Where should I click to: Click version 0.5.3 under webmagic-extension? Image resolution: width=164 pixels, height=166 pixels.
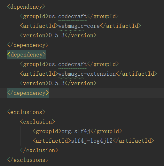click(57, 83)
